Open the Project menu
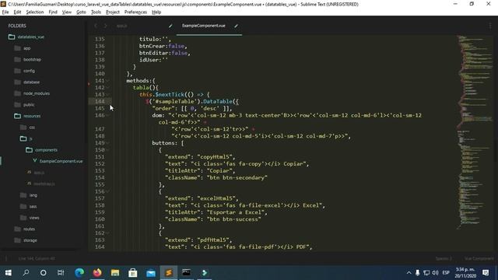The width and height of the screenshot is (498, 280). 113,12
